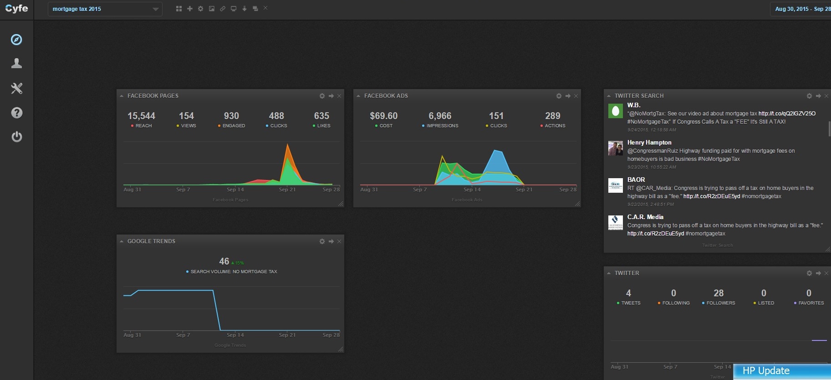Toggle the Followers series in Twitter widget

point(719,303)
